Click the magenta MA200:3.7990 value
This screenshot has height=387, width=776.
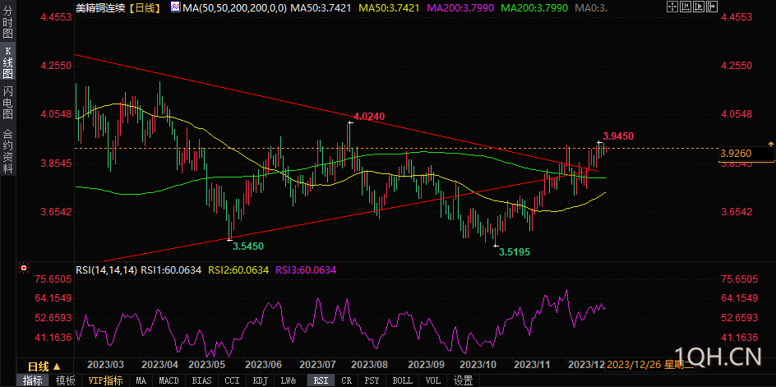[460, 7]
